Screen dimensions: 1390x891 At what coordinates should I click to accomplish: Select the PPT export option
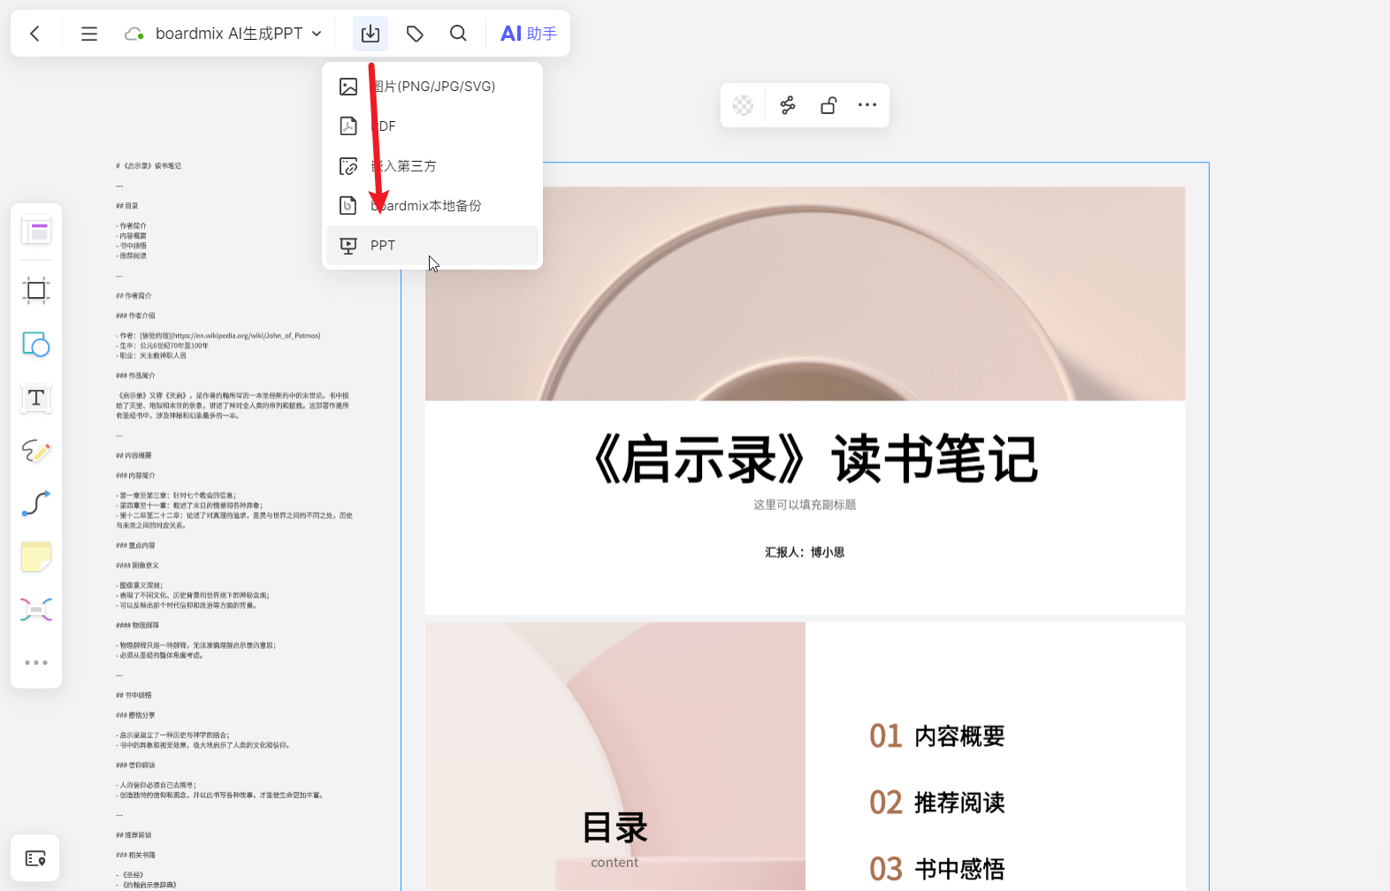pyautogui.click(x=432, y=246)
